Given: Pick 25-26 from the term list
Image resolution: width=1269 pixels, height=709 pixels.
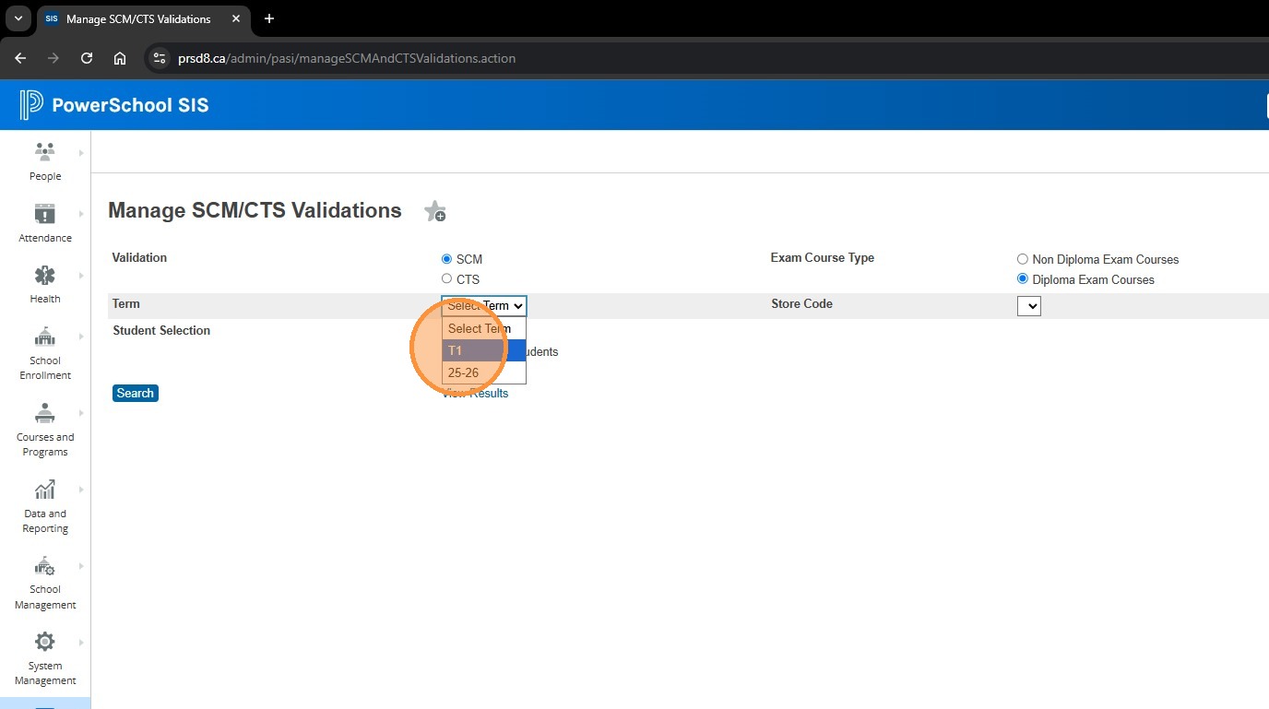Looking at the screenshot, I should pos(484,372).
